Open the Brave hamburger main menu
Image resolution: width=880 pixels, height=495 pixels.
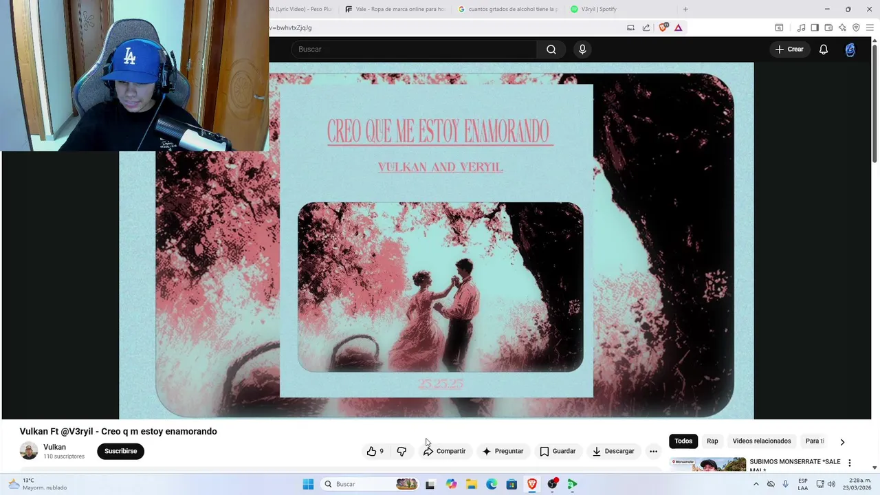(x=870, y=27)
